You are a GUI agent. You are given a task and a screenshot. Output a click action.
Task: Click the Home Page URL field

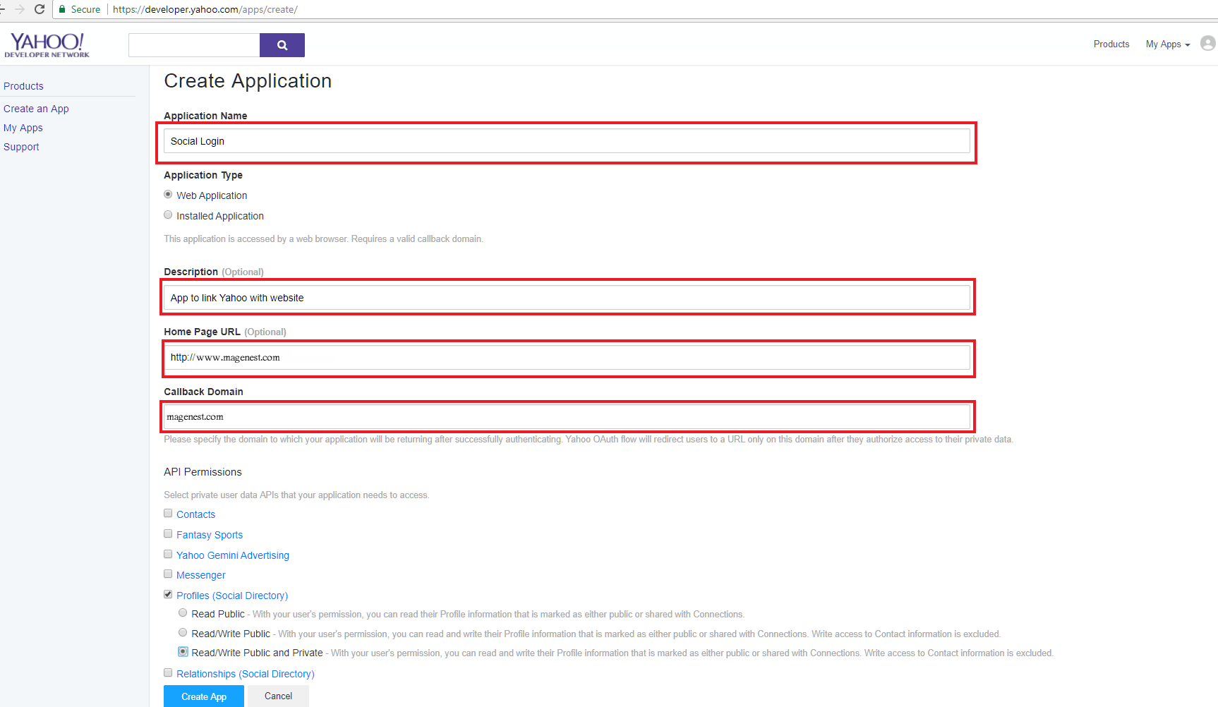(567, 358)
